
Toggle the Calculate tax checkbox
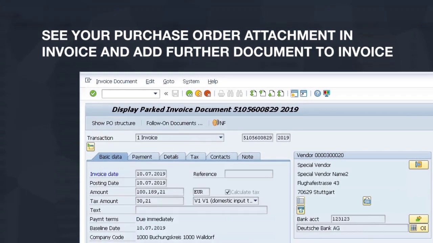[x=228, y=192]
